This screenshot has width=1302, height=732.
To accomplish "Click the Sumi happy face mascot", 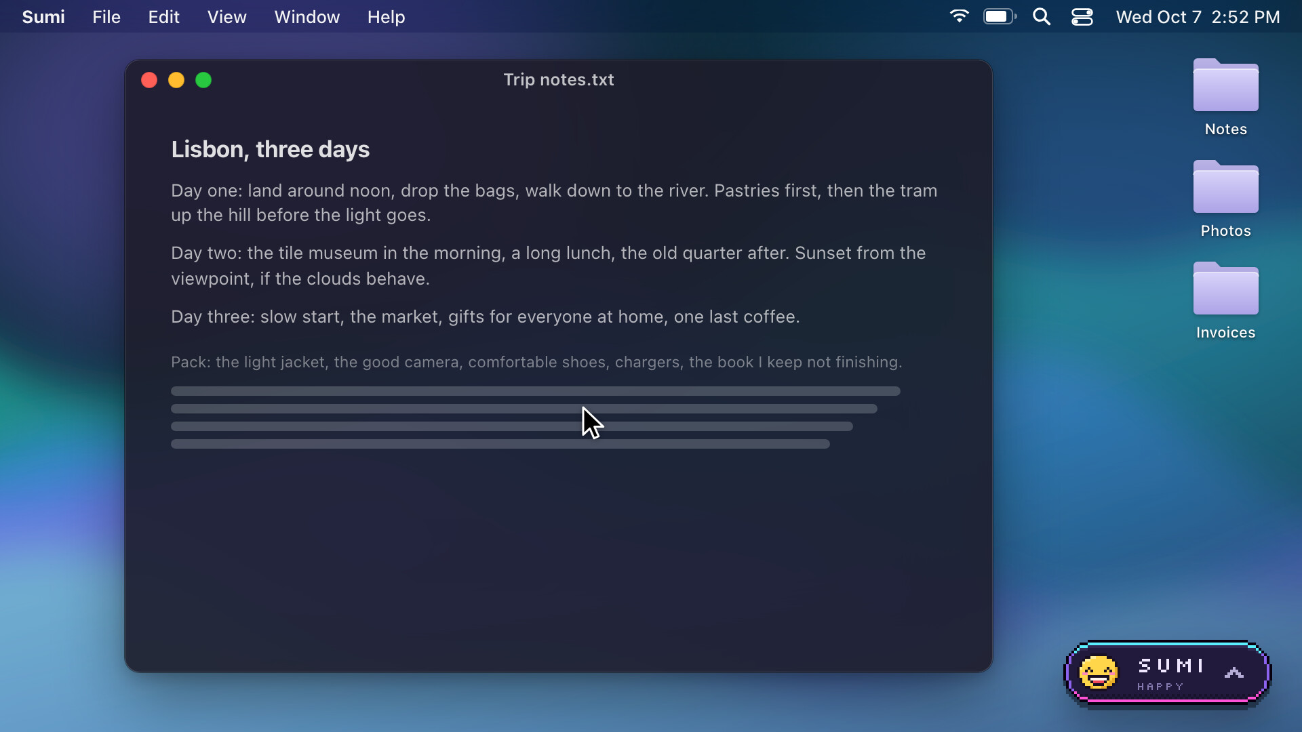I will tap(1099, 672).
